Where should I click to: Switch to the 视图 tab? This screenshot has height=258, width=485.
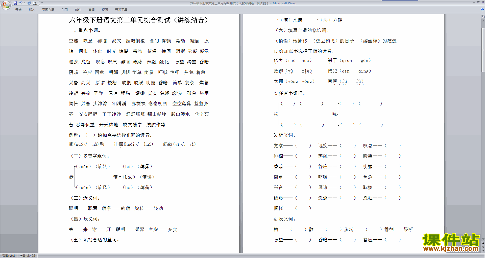105,10
